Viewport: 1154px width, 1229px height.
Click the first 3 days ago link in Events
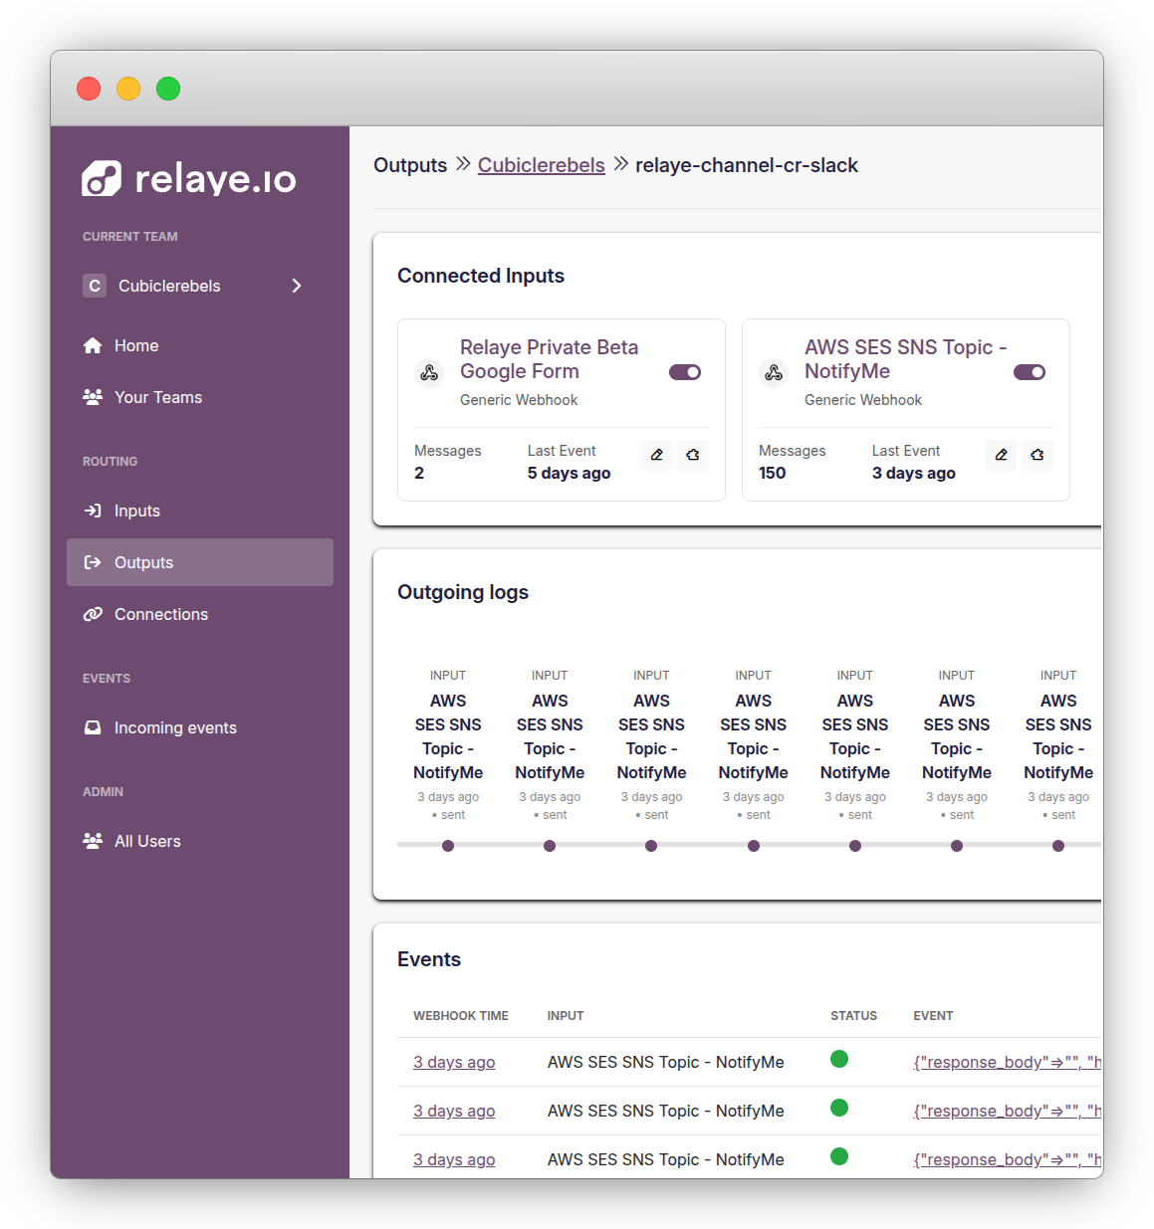pos(454,1062)
